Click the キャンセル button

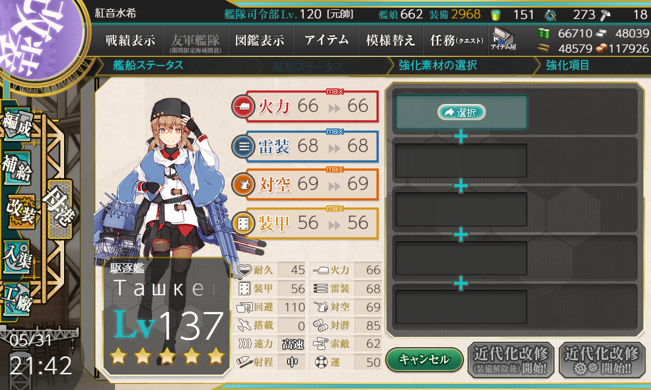coord(424,359)
